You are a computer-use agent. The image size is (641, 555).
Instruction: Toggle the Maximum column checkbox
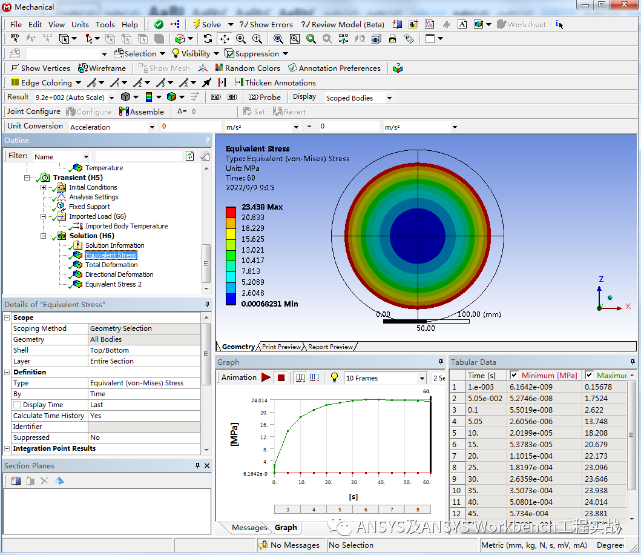[x=589, y=375]
